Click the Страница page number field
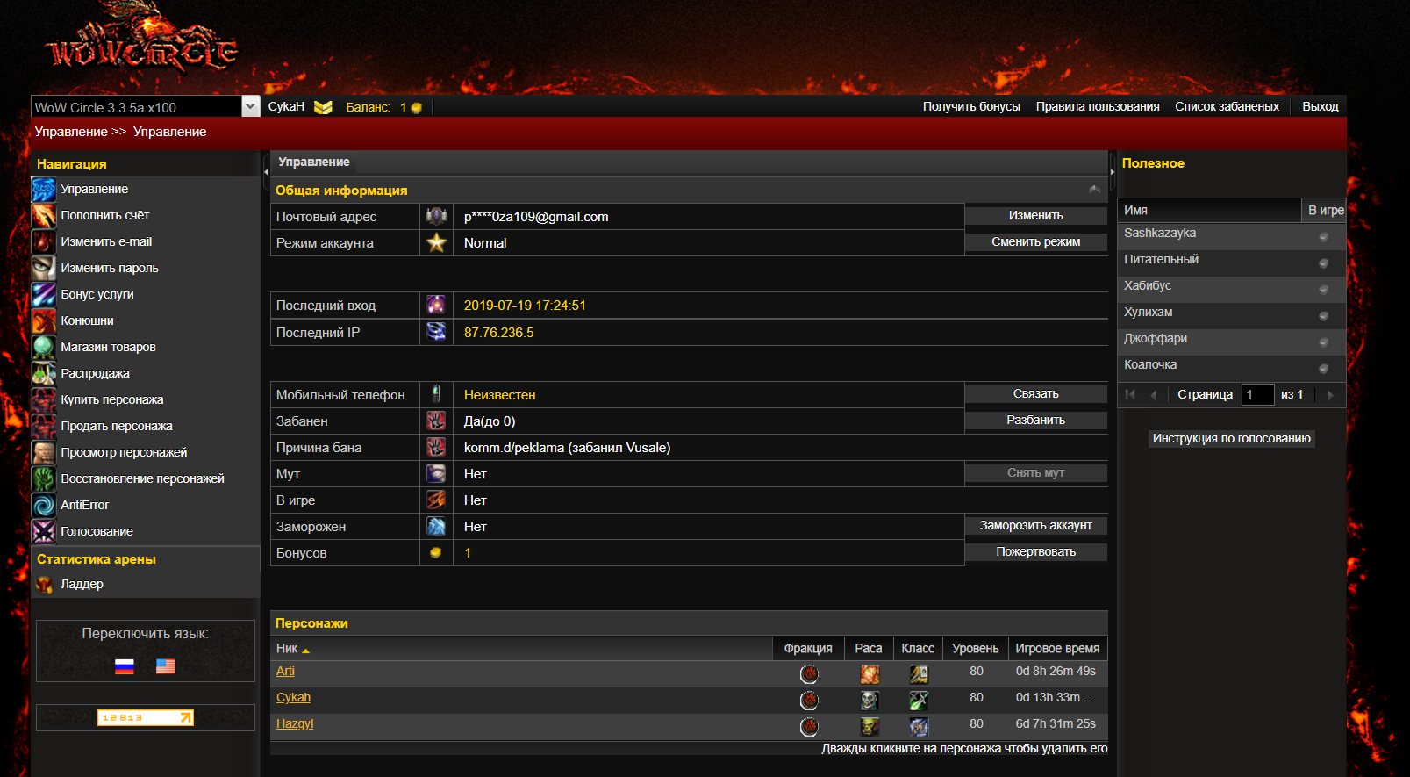This screenshot has height=777, width=1410. point(1258,395)
